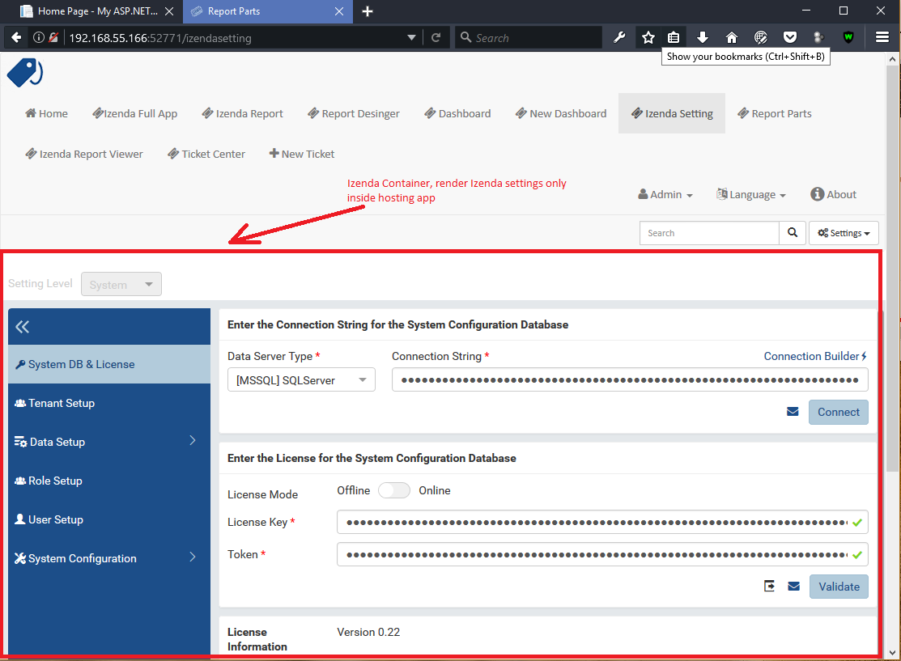Screen dimensions: 901x661
Task: Click the URL address bar
Action: [x=236, y=38]
